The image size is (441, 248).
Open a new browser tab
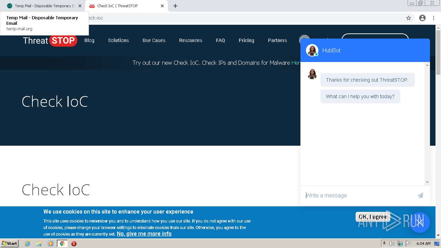point(175,6)
